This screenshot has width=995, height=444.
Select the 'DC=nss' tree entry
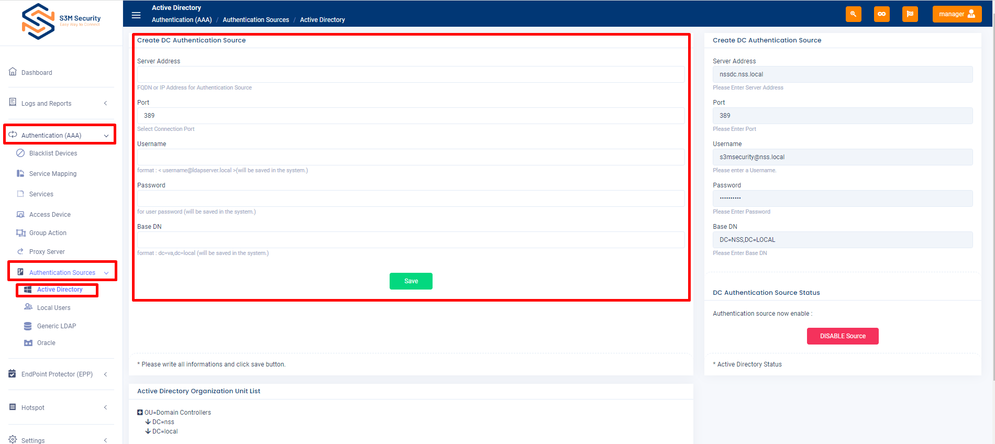[x=163, y=422]
